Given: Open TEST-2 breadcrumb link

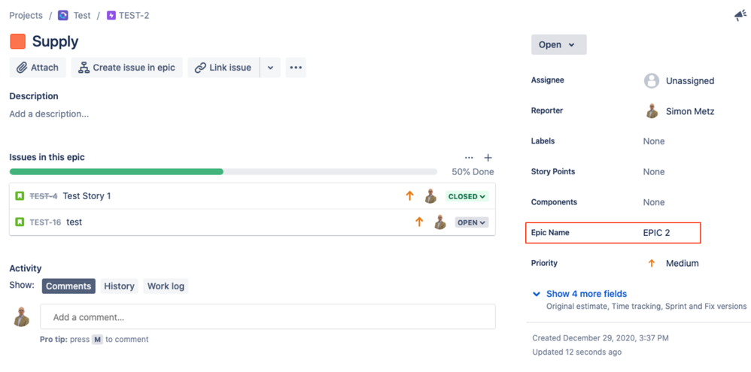Looking at the screenshot, I should [134, 16].
